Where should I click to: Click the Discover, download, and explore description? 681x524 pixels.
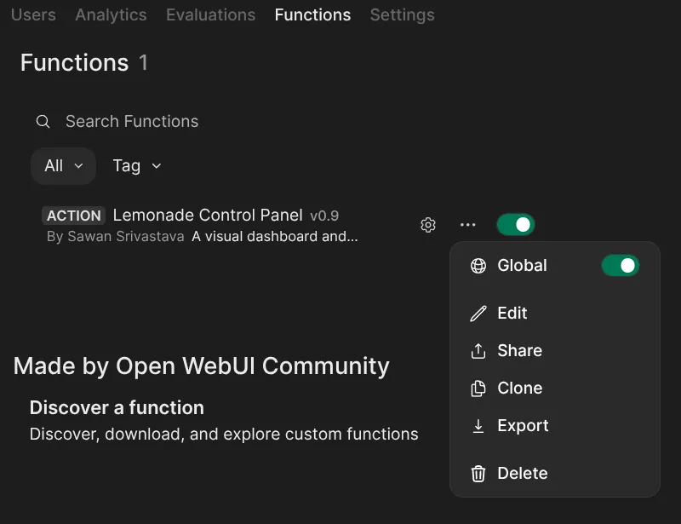224,434
